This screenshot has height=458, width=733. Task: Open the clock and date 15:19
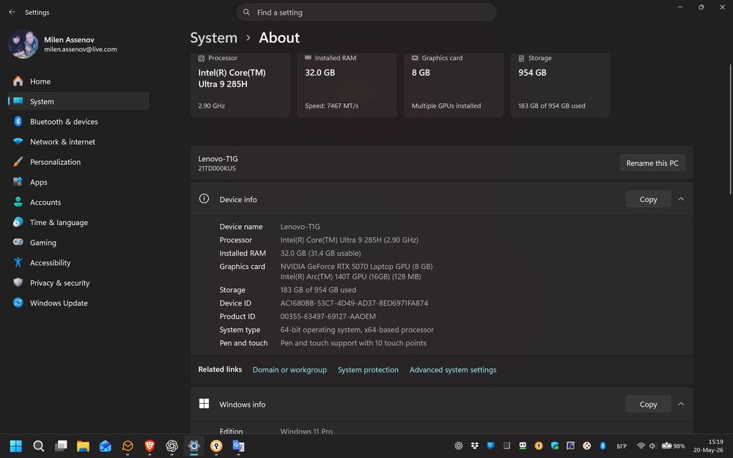[708, 446]
